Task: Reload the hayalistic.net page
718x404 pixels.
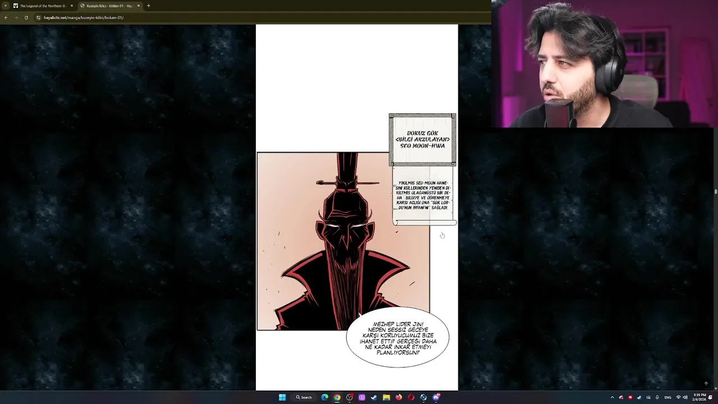Action: tap(26, 17)
